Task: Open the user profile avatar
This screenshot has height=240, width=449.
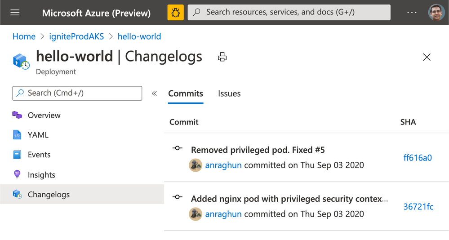Action: (436, 12)
